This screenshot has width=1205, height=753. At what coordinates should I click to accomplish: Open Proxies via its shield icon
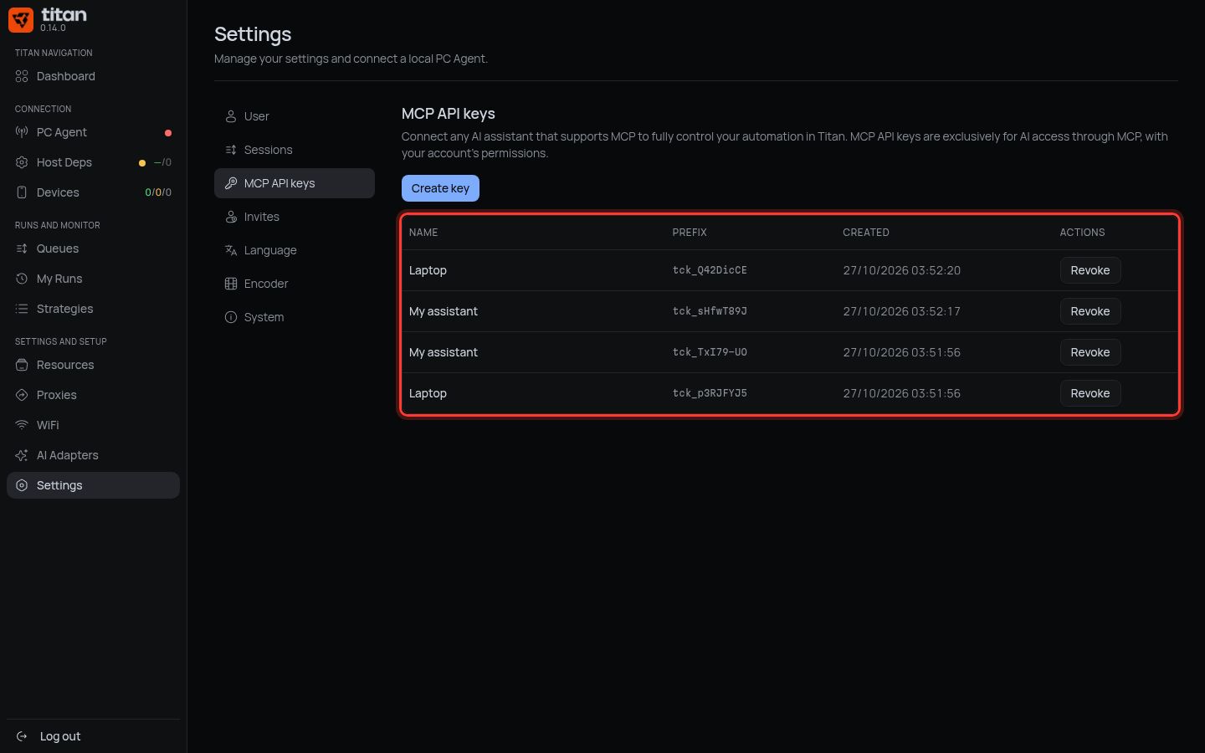pyautogui.click(x=22, y=395)
